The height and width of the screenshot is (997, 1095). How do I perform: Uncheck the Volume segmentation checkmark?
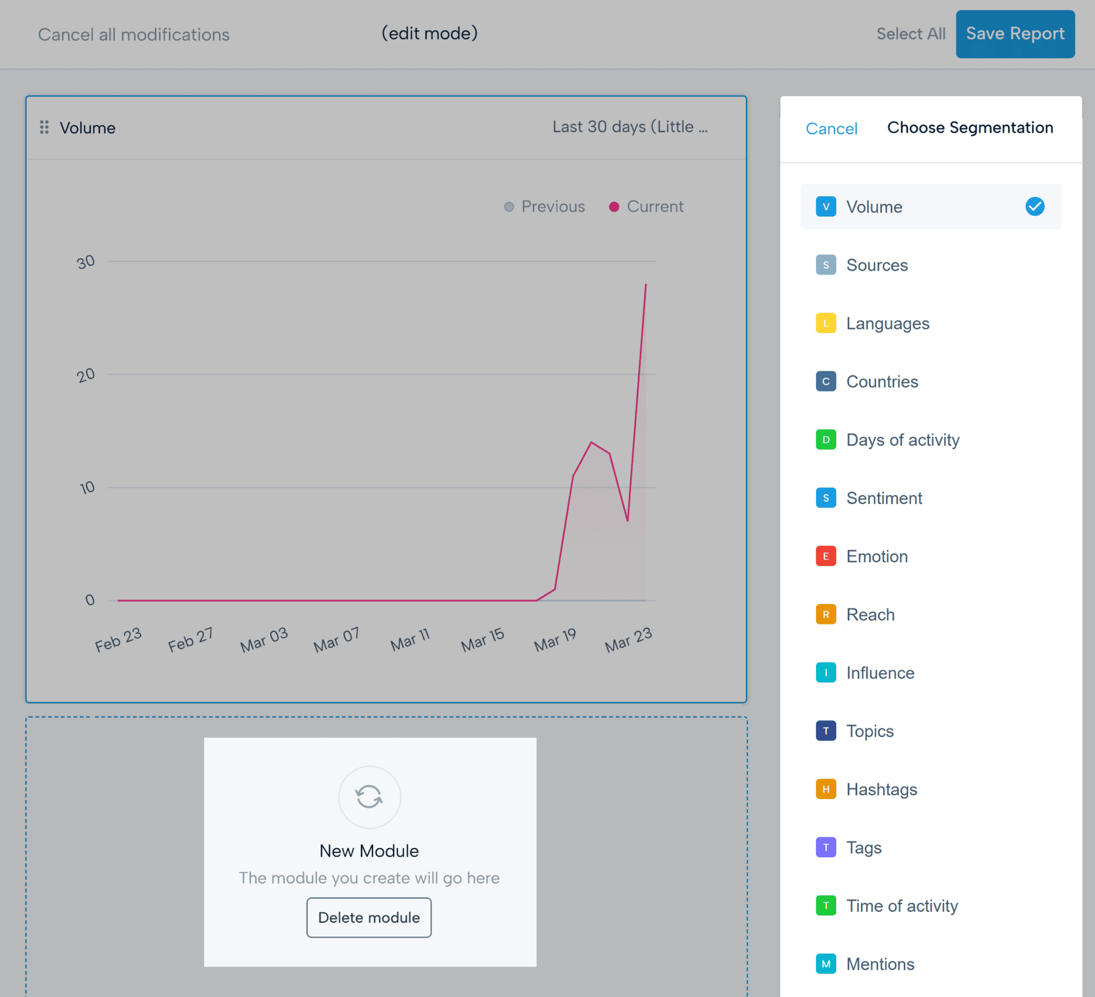pyautogui.click(x=1034, y=206)
